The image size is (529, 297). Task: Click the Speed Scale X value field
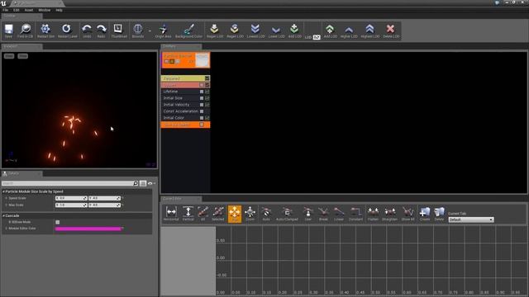(x=71, y=198)
